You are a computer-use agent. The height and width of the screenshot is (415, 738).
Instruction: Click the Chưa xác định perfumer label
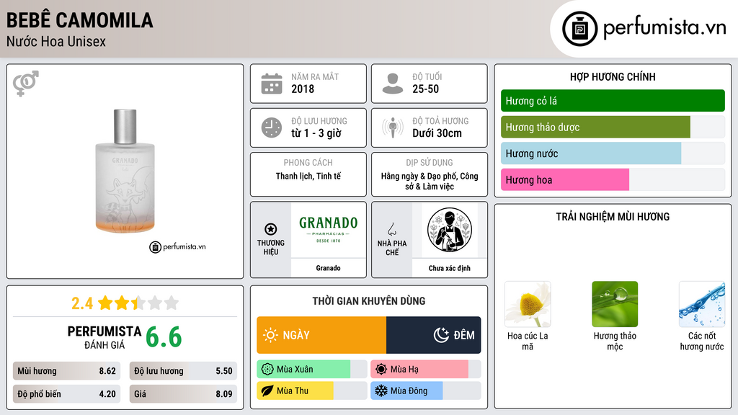point(450,268)
